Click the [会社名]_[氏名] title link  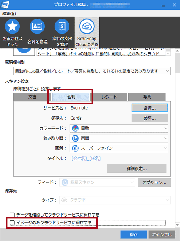click(x=86, y=158)
